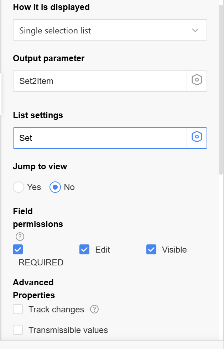Focus the List settings field containing Set

100,138
